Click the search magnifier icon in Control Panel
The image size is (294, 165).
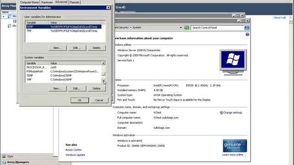point(247,27)
